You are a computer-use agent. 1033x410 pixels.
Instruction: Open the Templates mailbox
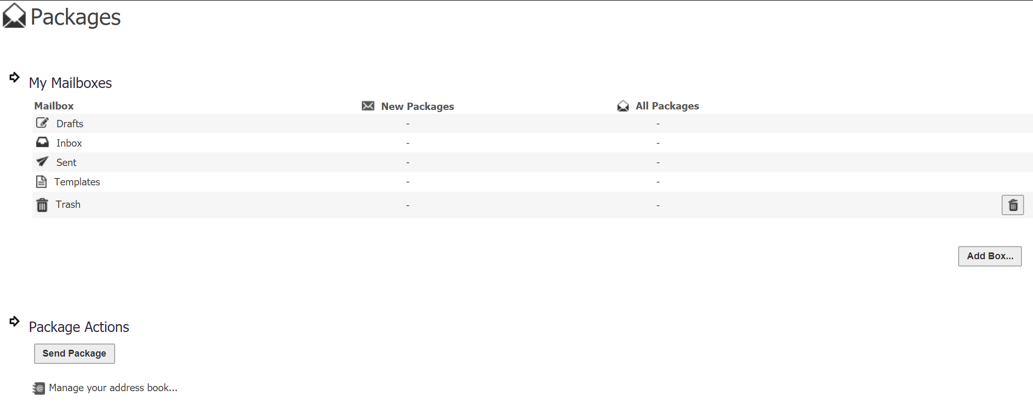point(77,182)
